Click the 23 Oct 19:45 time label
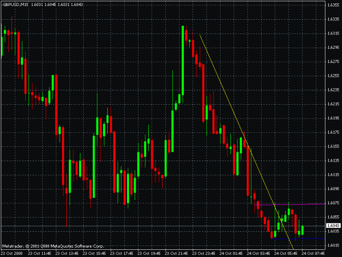342x257 pixels. pyautogui.click(x=149, y=253)
